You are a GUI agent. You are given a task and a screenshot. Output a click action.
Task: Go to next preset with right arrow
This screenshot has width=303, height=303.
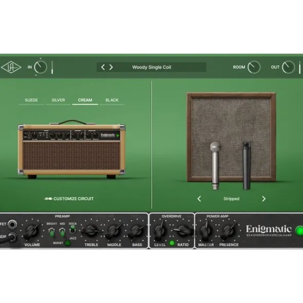pyautogui.click(x=111, y=67)
